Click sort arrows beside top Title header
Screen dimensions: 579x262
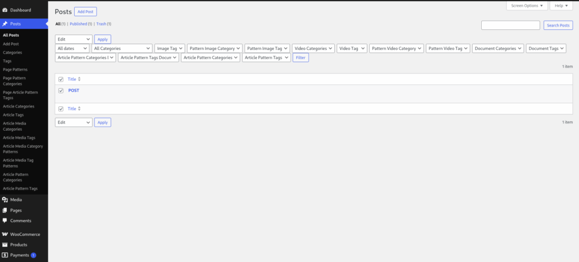[79, 79]
